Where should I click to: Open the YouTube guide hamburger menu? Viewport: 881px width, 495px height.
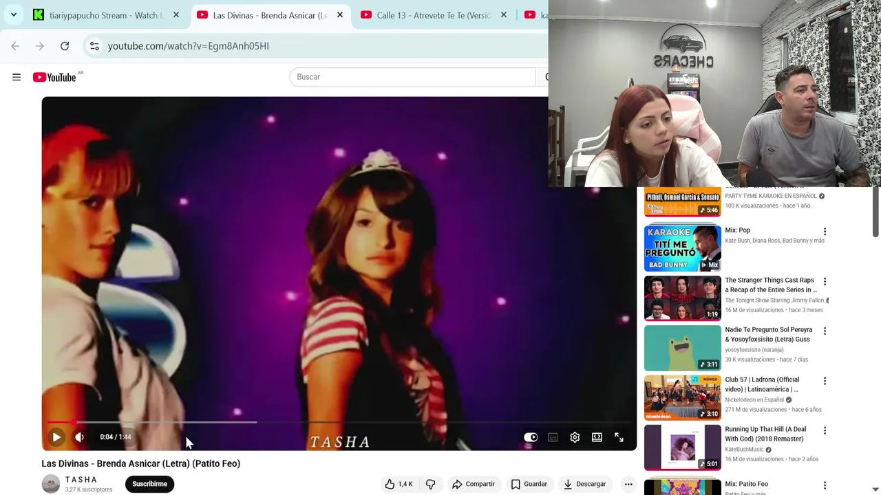[x=17, y=77]
